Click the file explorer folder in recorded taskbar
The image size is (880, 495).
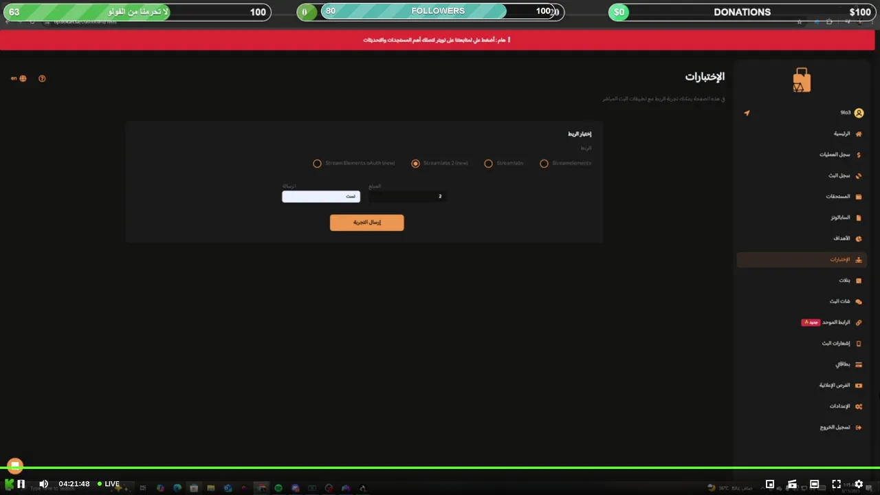211,488
